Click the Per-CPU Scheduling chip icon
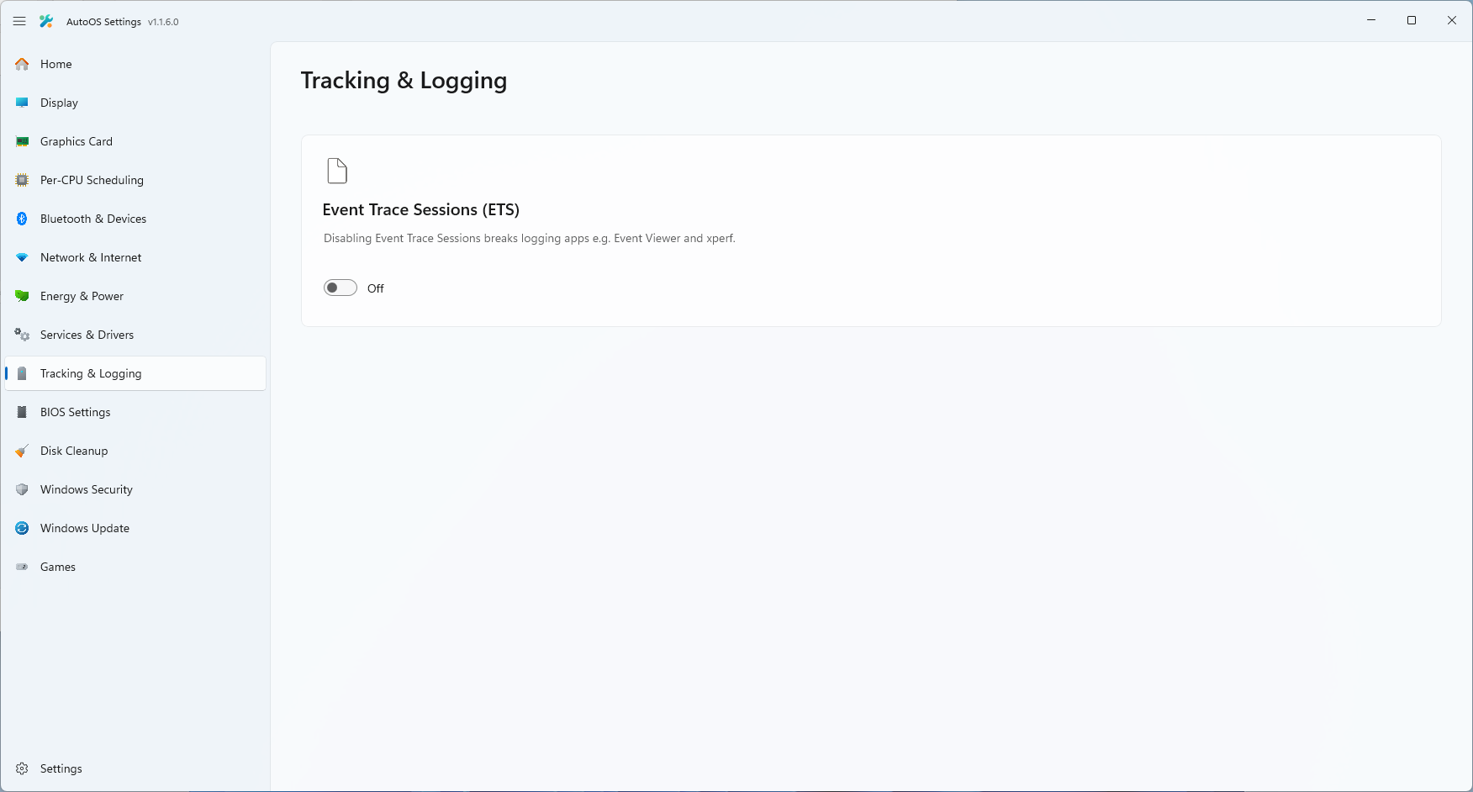1473x792 pixels. coord(23,180)
